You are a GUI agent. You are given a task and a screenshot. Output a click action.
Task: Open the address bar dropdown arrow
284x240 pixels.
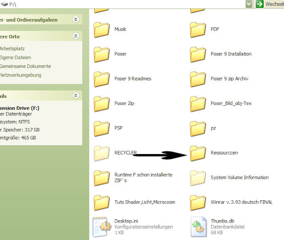coord(249,4)
